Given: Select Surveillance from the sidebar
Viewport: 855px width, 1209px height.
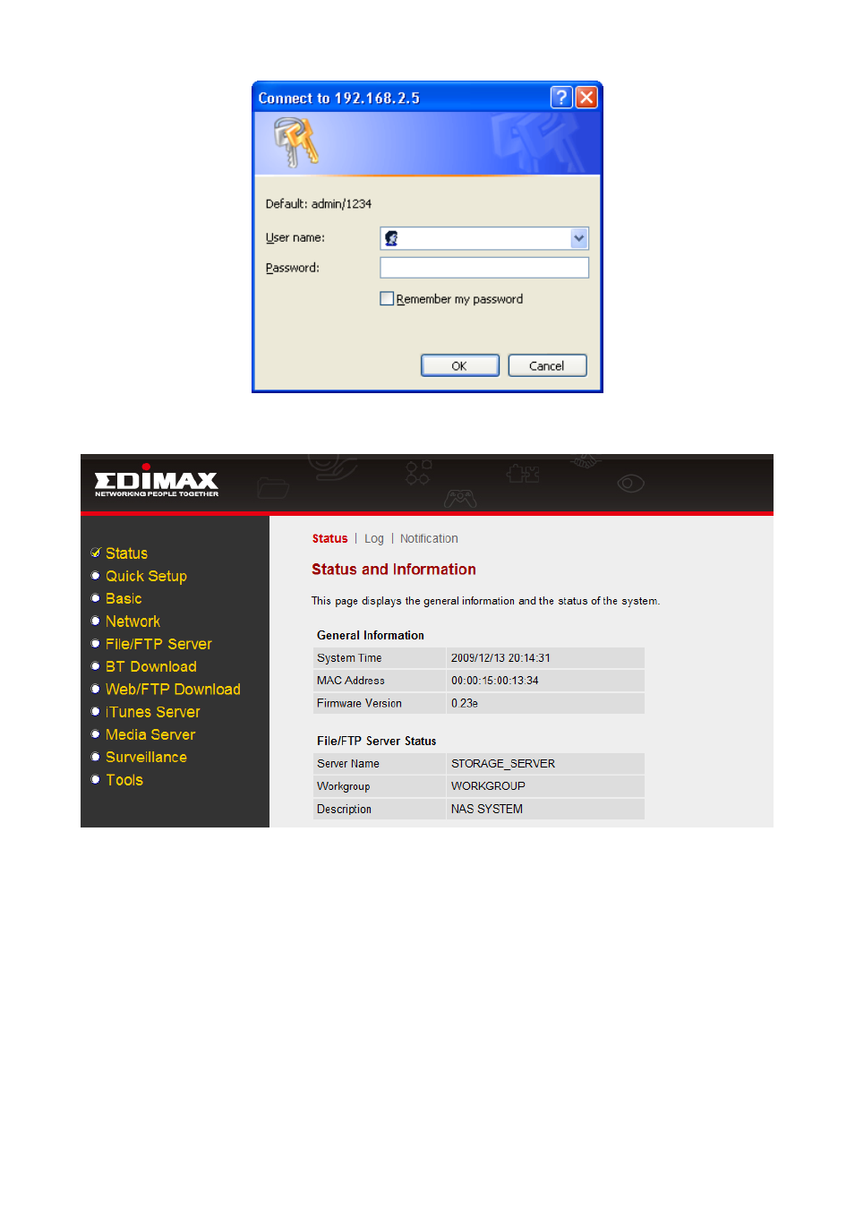Looking at the screenshot, I should (146, 758).
